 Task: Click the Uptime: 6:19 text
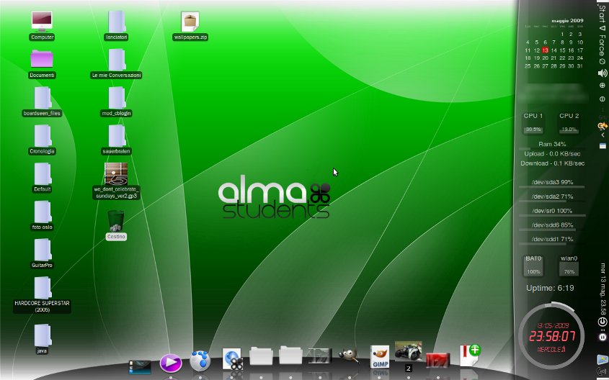[x=550, y=288]
